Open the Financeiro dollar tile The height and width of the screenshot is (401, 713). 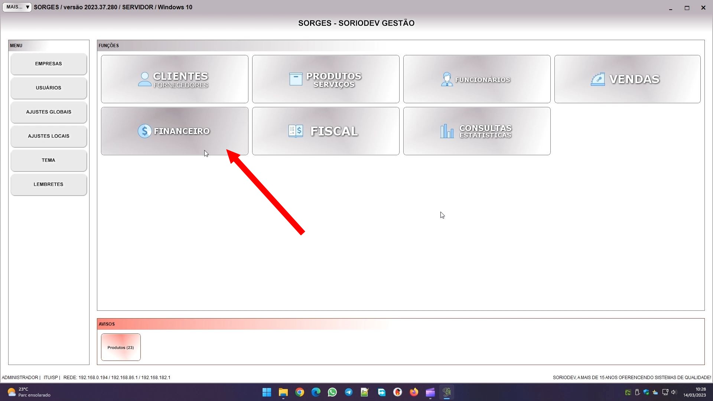tap(174, 131)
